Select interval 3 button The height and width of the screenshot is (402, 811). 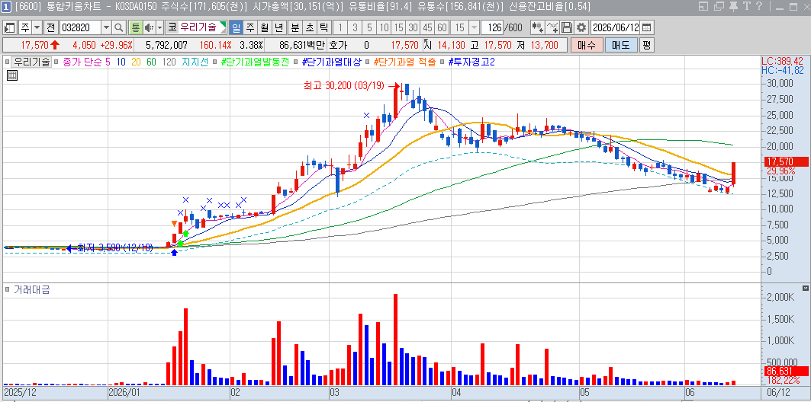pos(356,27)
